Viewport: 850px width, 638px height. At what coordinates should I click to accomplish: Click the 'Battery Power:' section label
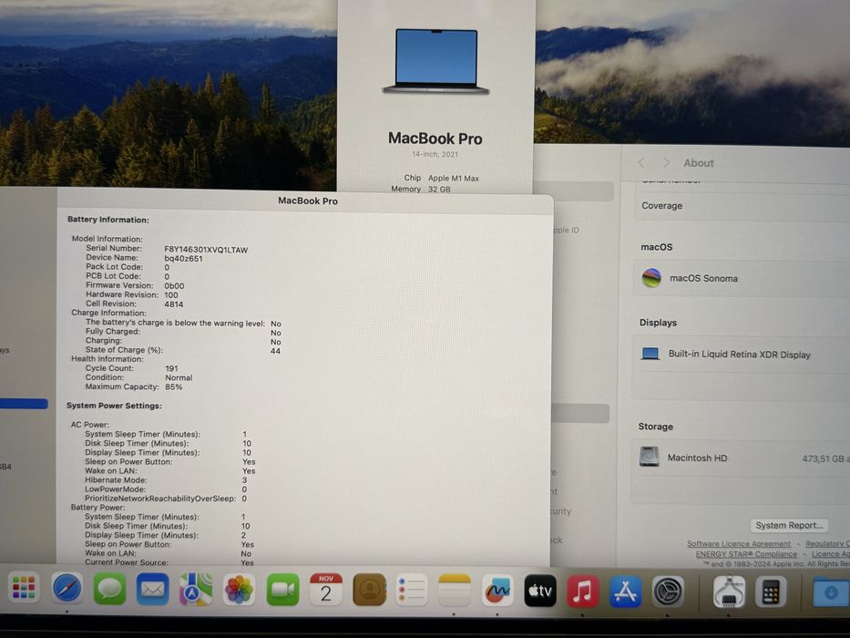(97, 508)
